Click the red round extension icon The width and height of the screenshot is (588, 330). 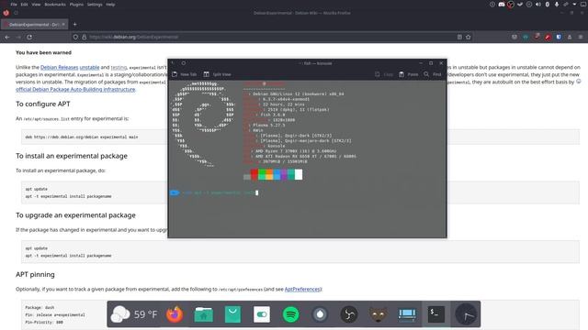pos(548,37)
